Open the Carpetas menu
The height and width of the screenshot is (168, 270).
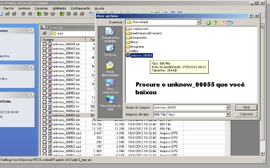pyautogui.click(x=41, y=8)
